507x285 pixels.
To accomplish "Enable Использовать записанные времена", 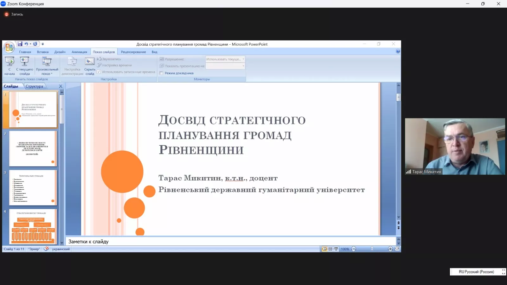I will pyautogui.click(x=99, y=72).
